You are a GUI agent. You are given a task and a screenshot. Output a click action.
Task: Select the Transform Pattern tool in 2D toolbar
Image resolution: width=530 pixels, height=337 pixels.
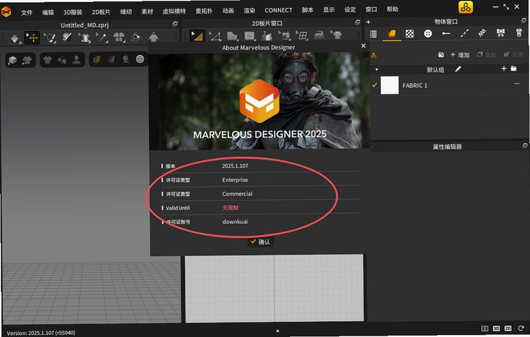[x=197, y=36]
